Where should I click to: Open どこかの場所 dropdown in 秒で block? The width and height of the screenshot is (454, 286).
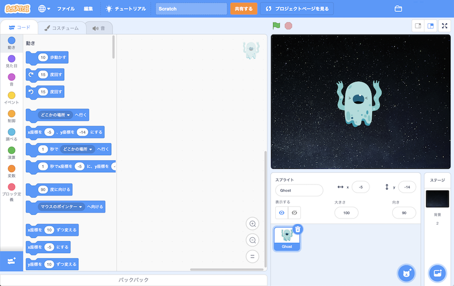78,149
